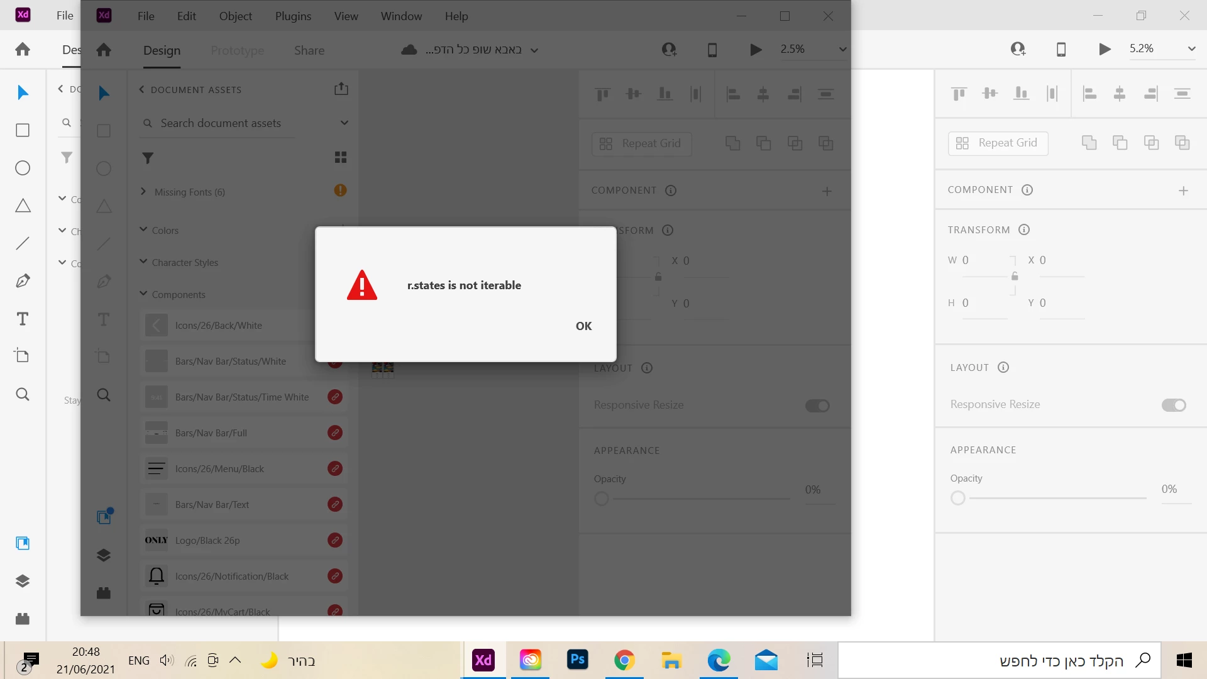
Task: Click OK in the error dialog
Action: (583, 326)
